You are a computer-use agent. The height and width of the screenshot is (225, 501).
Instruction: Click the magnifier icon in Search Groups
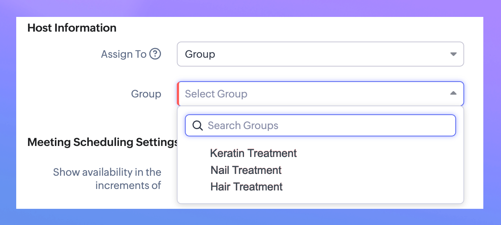tap(198, 126)
